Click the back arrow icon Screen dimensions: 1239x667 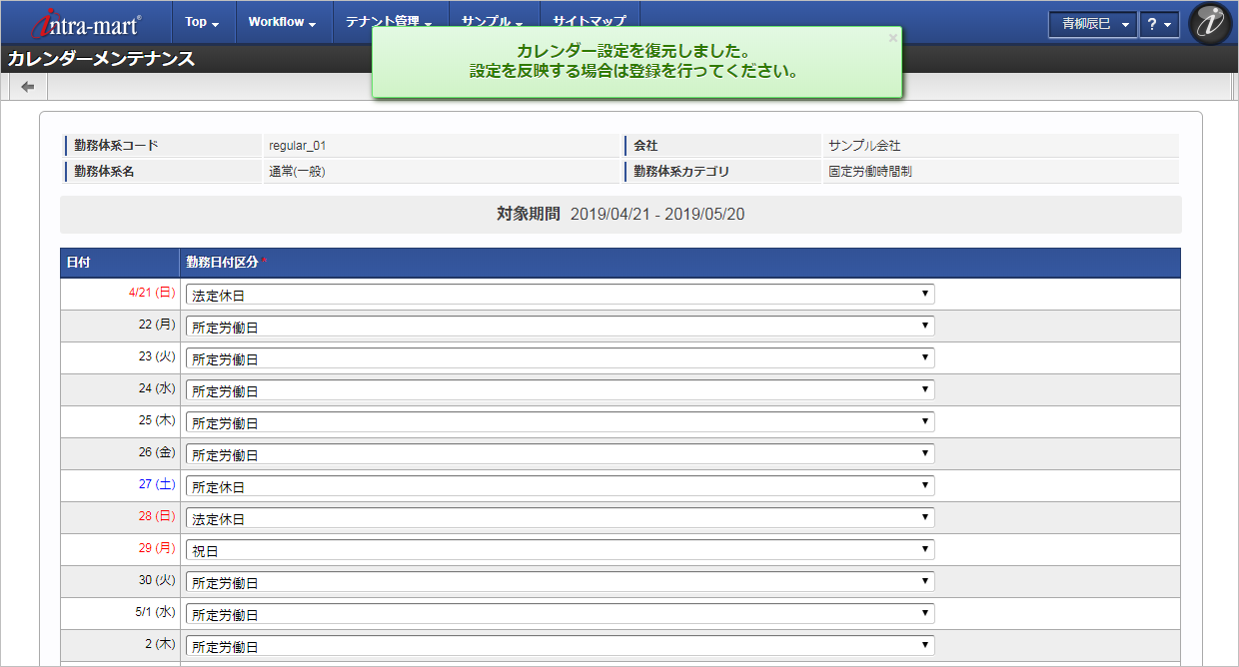(x=26, y=85)
